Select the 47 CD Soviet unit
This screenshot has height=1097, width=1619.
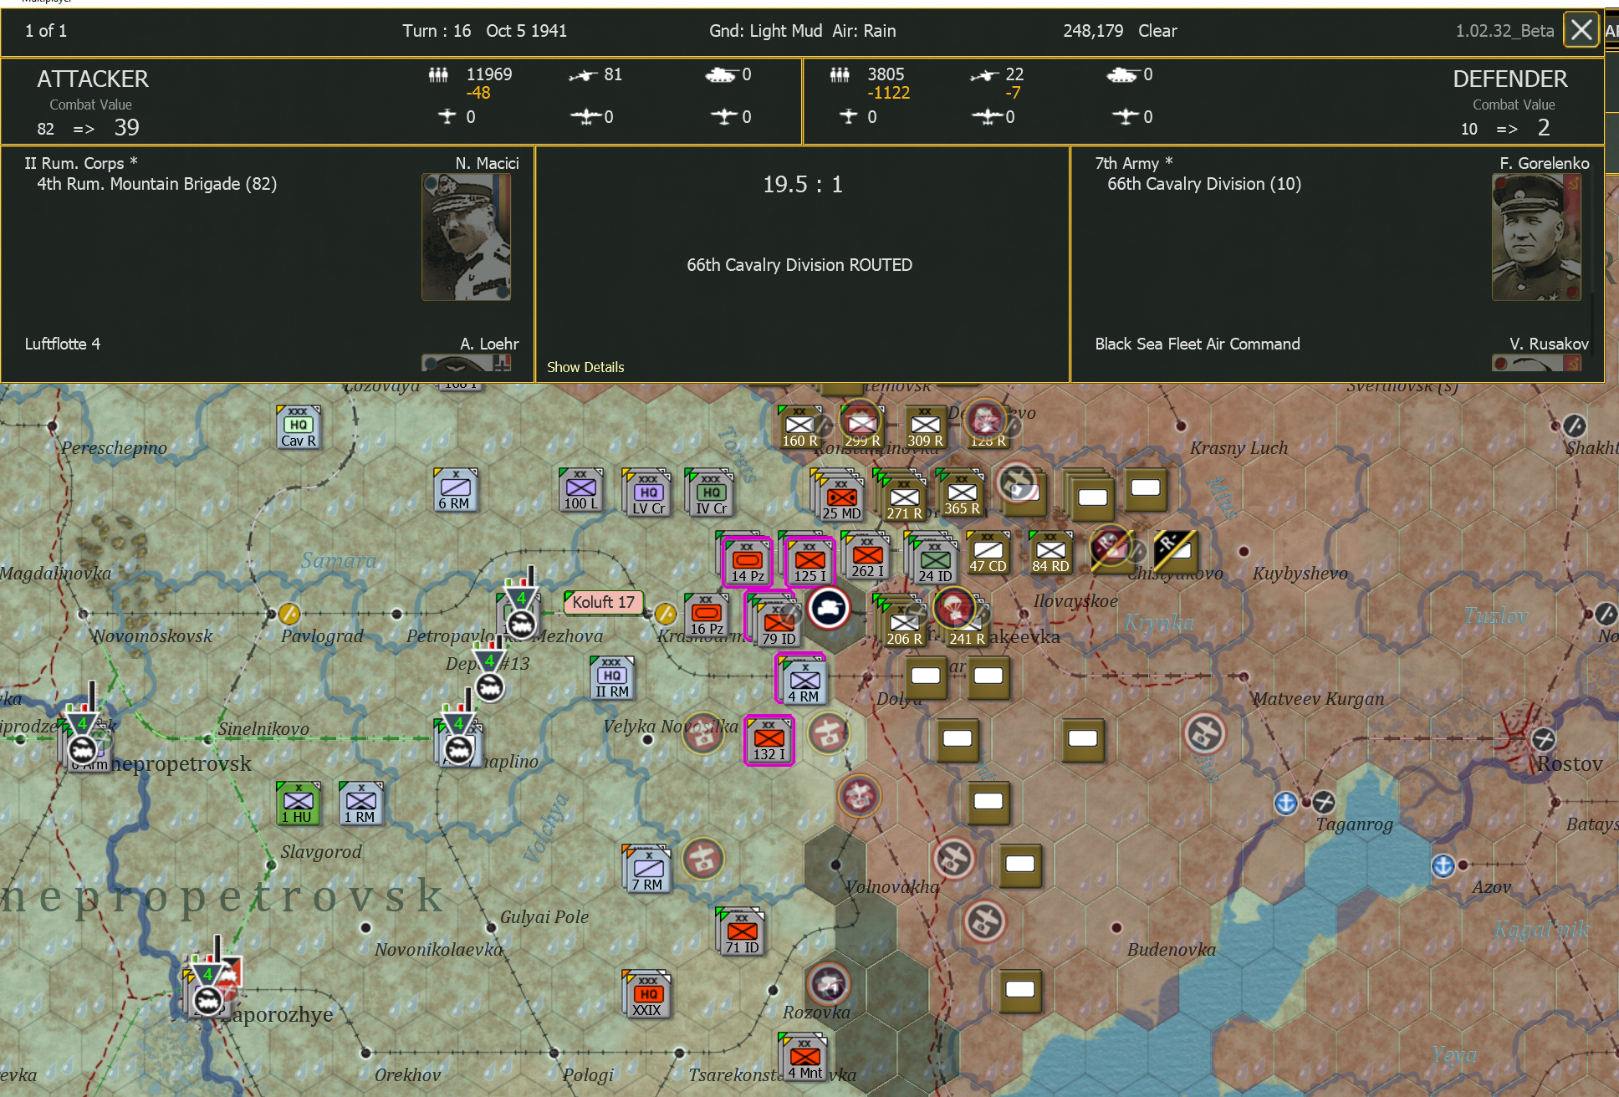[x=988, y=553]
